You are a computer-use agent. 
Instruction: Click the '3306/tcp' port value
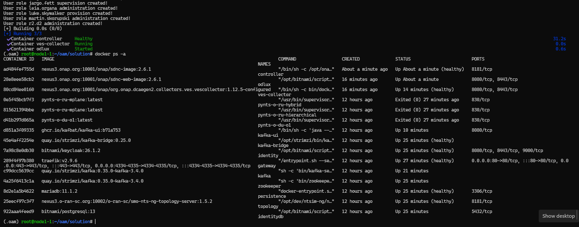pos(482,191)
